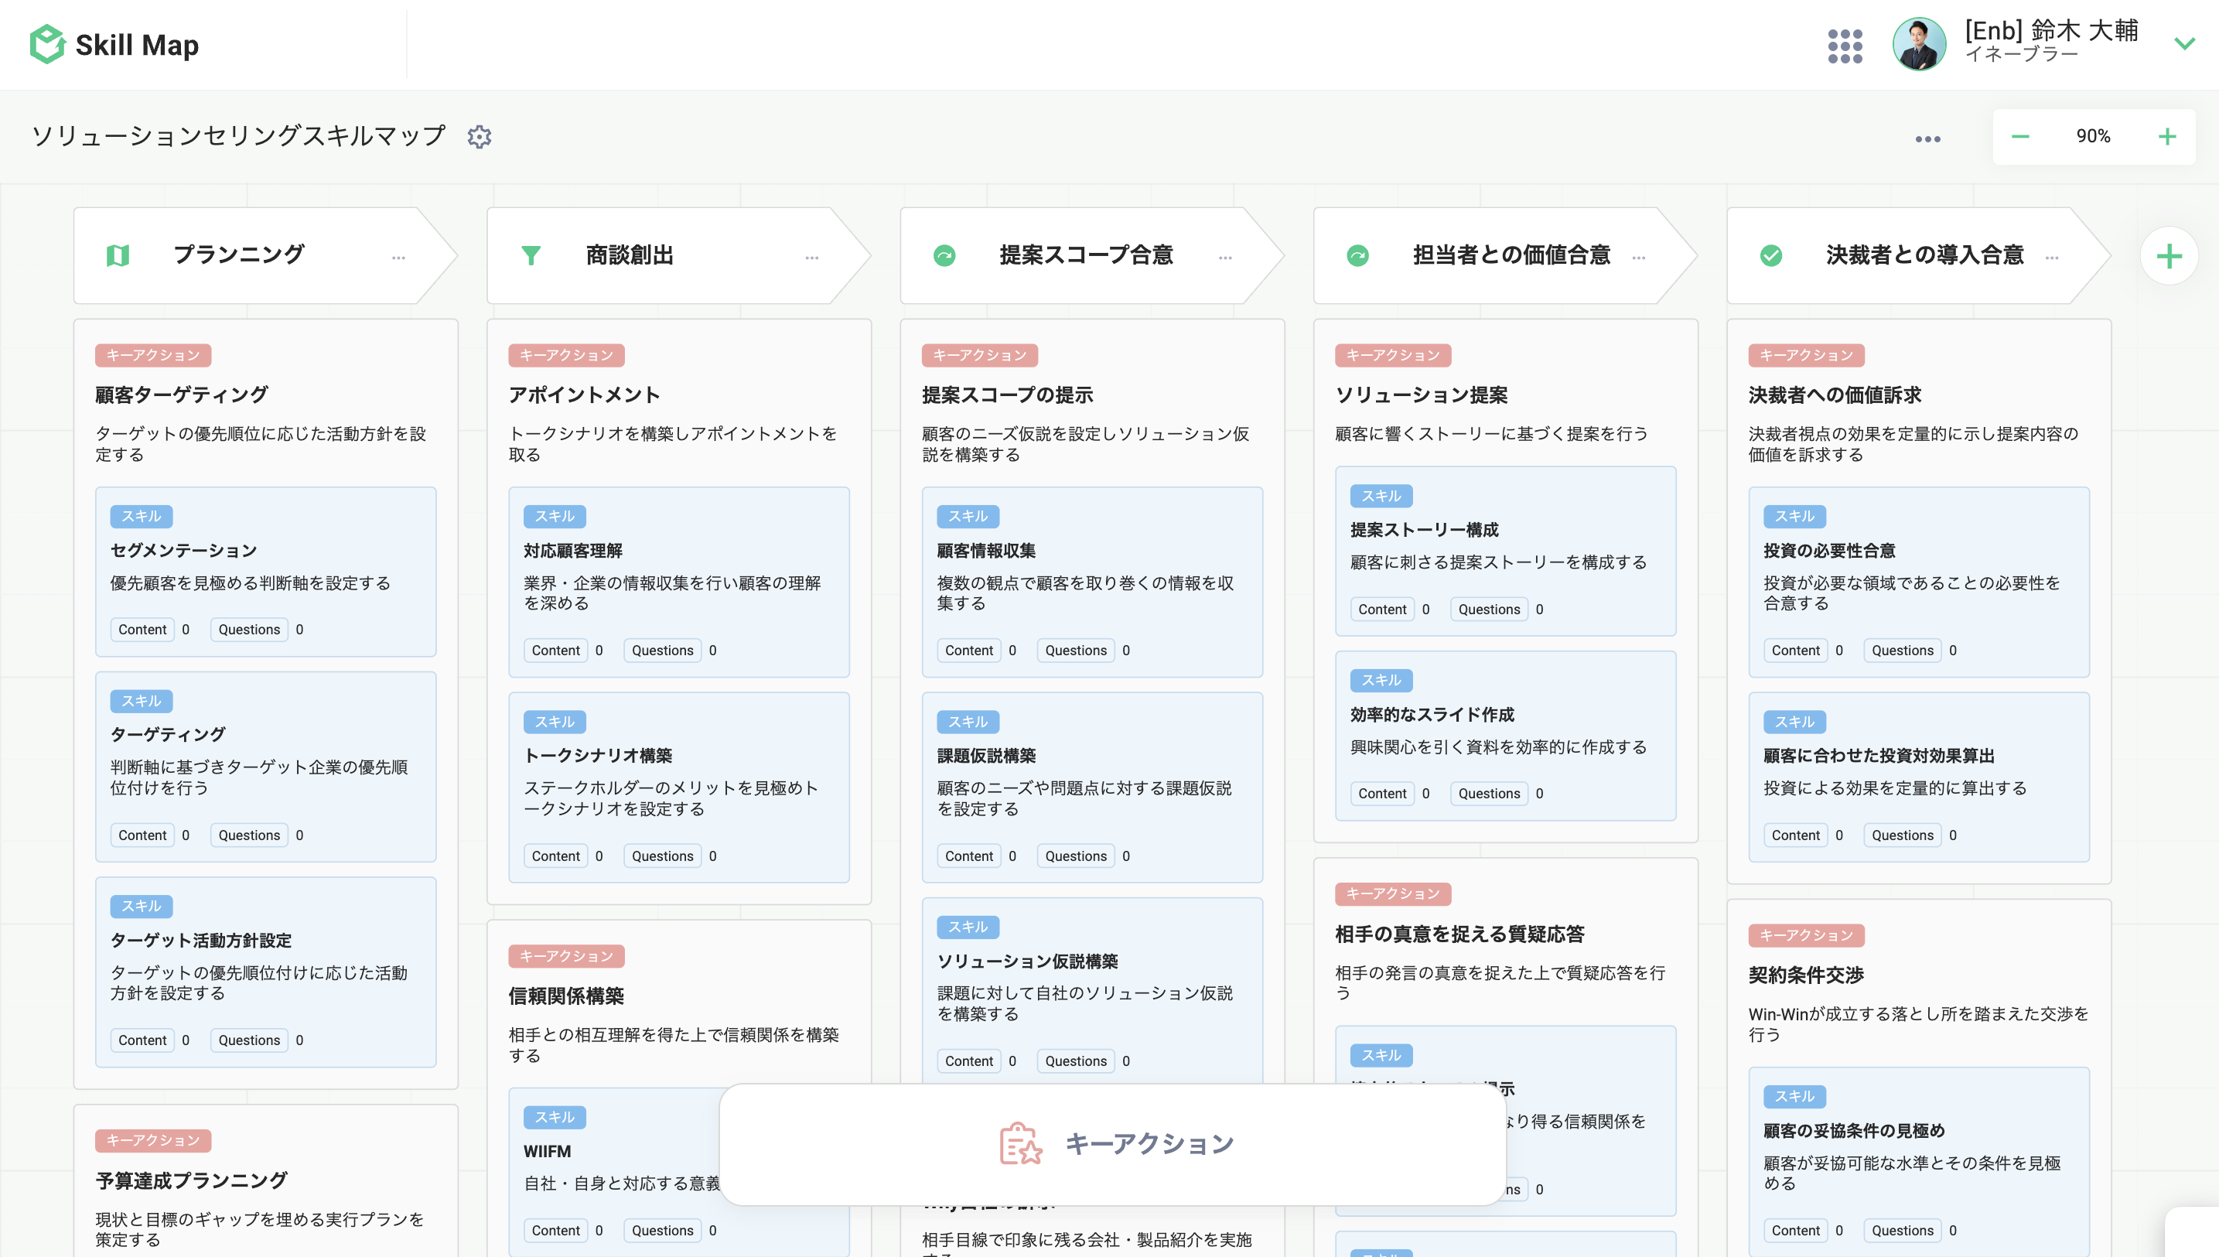This screenshot has width=2219, height=1257.
Task: Select the funnel icon on 商談創出 stage
Action: [x=531, y=254]
